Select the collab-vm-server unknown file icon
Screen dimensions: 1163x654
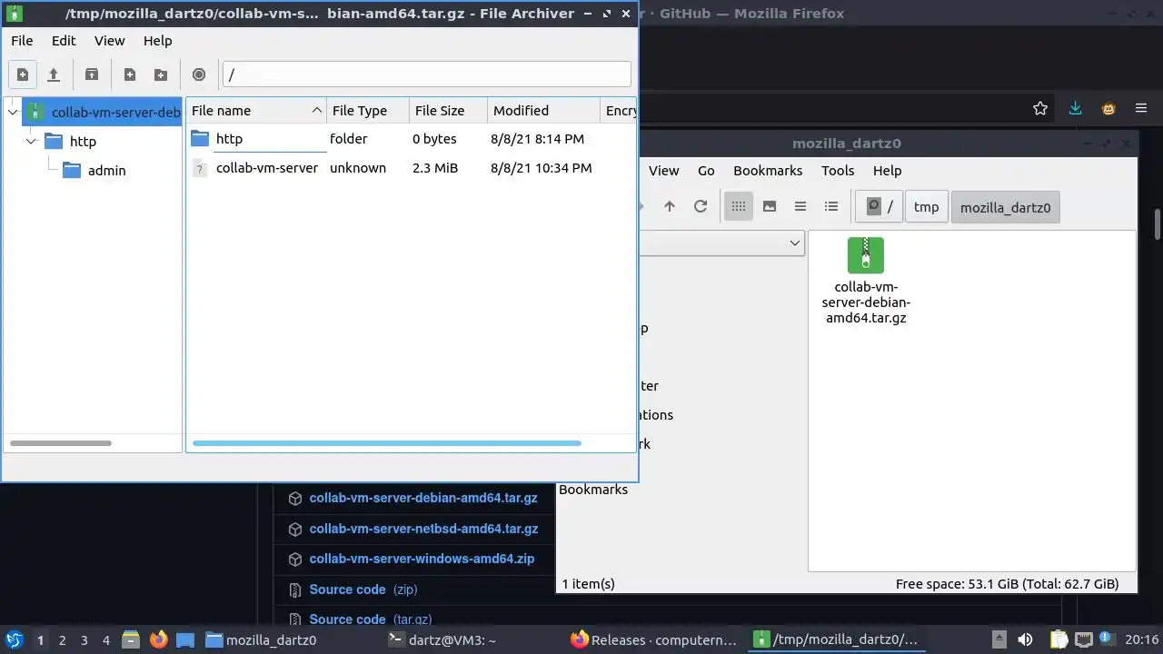coord(200,168)
